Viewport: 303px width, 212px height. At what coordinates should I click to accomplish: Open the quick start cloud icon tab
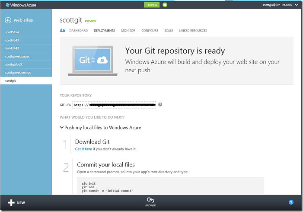[62, 30]
